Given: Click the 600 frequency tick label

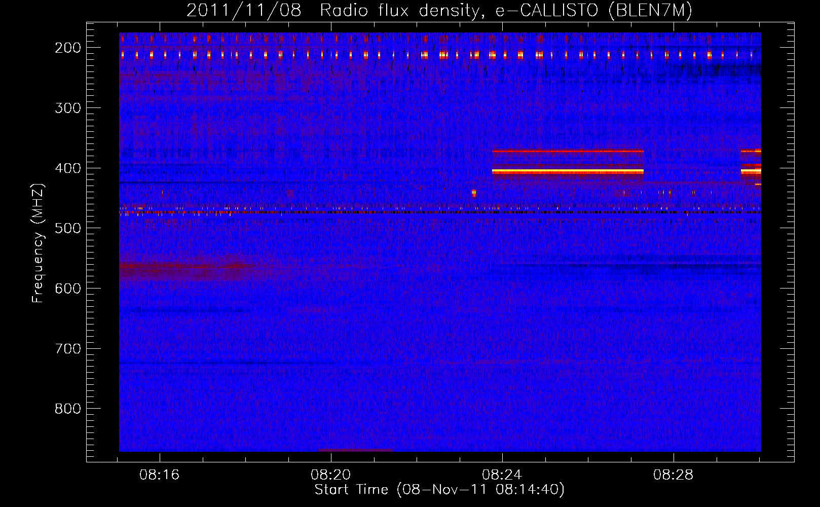Looking at the screenshot, I should click(68, 288).
